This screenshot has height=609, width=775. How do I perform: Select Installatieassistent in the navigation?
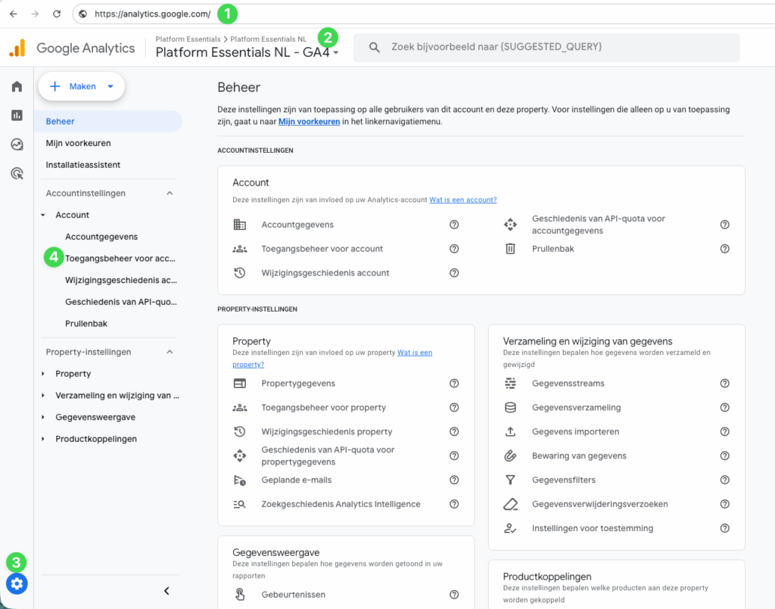pyautogui.click(x=85, y=165)
